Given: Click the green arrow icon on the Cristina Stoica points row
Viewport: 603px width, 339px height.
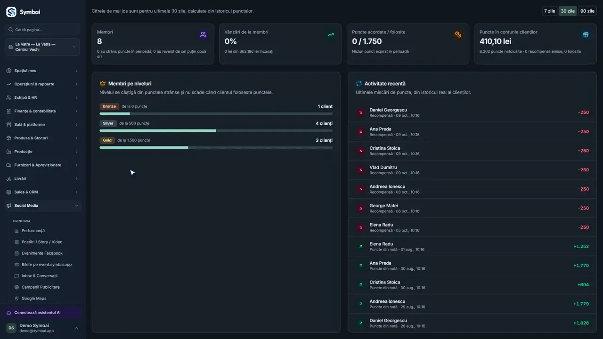Looking at the screenshot, I should (361, 285).
